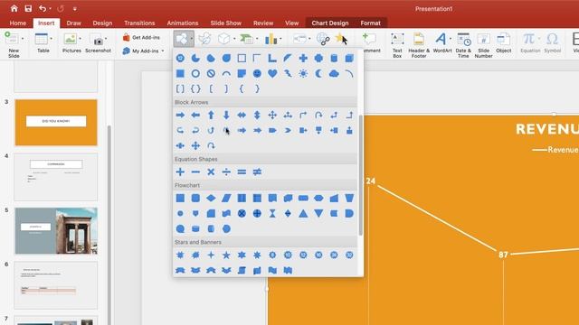Go to the Chart Design tab
Image resolution: width=579 pixels, height=325 pixels.
(329, 23)
